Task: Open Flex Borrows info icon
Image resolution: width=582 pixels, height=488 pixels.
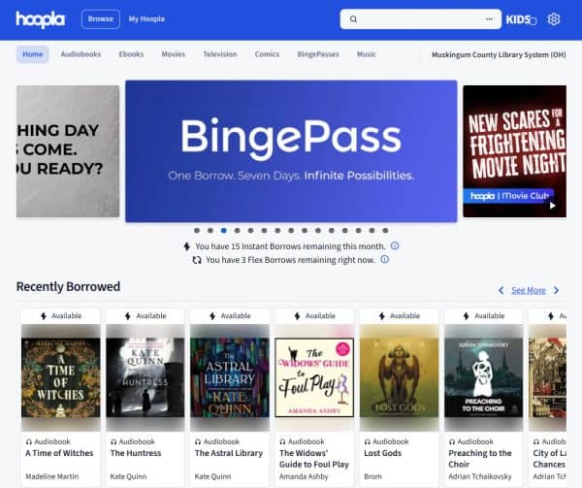Action: (x=385, y=259)
